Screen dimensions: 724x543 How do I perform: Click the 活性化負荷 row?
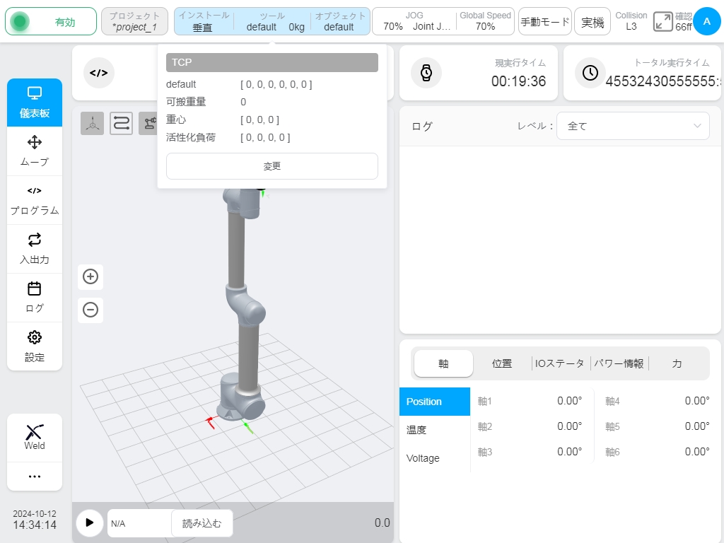(272, 137)
